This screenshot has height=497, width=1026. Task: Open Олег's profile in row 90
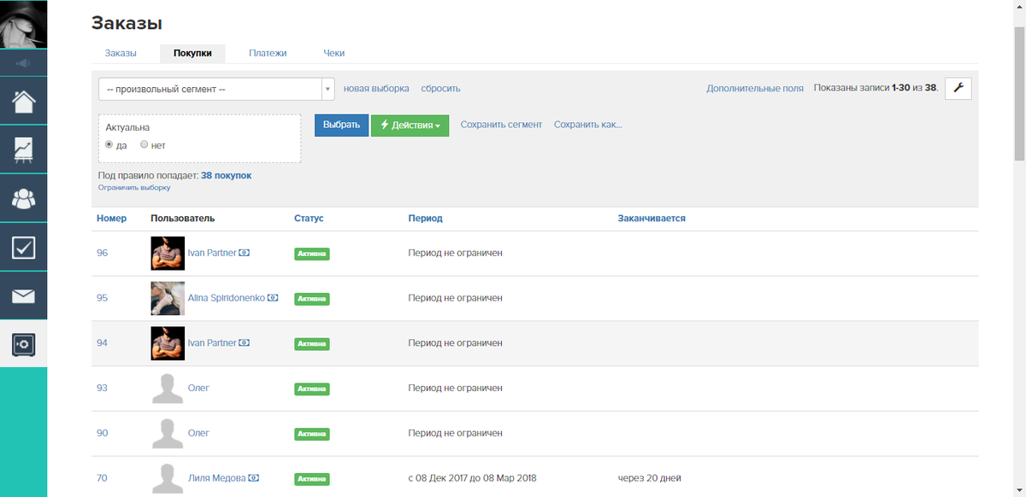[x=198, y=433]
